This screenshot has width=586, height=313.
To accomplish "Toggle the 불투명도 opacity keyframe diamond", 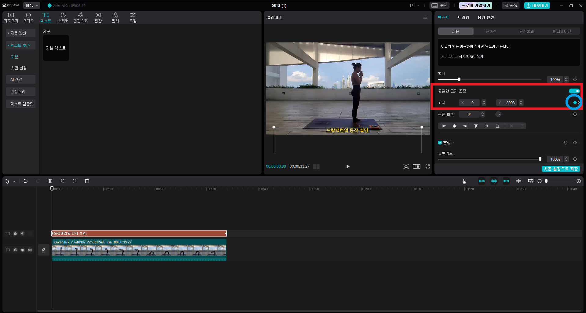I will coord(575,159).
